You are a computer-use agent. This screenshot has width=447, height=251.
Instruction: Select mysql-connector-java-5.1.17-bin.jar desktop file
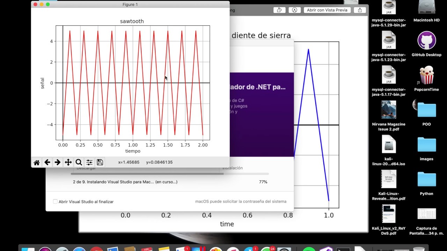point(389,81)
